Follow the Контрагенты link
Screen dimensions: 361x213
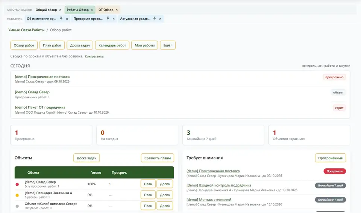tap(94, 57)
